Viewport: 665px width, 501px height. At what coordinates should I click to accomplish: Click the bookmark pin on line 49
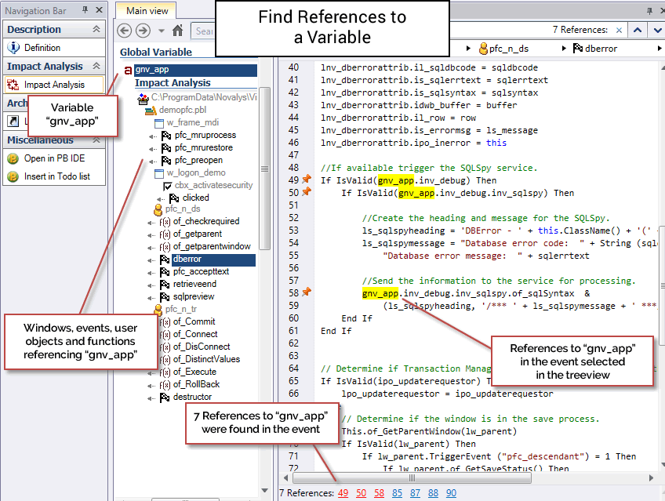(x=307, y=180)
